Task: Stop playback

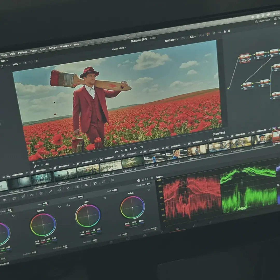Action: [126, 150]
